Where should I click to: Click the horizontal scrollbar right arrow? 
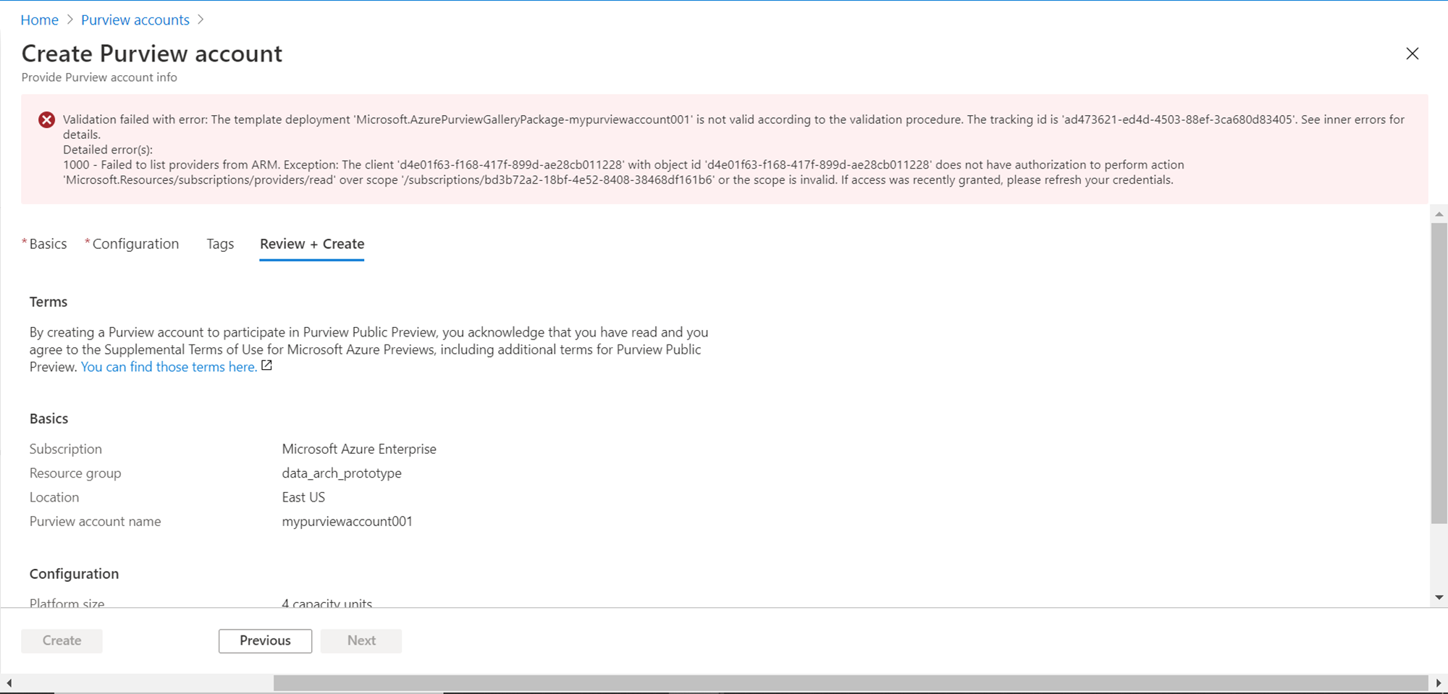click(x=1439, y=682)
